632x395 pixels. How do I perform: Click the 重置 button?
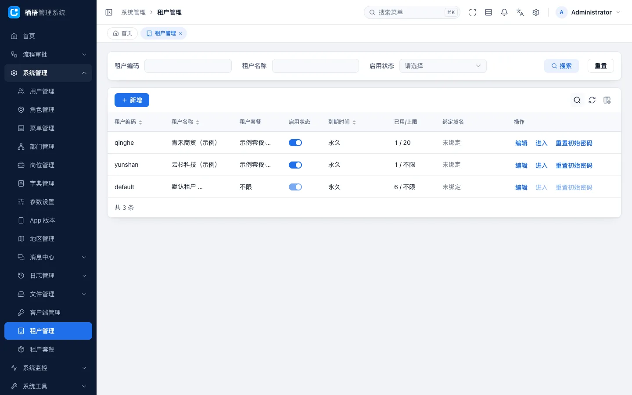tap(601, 66)
